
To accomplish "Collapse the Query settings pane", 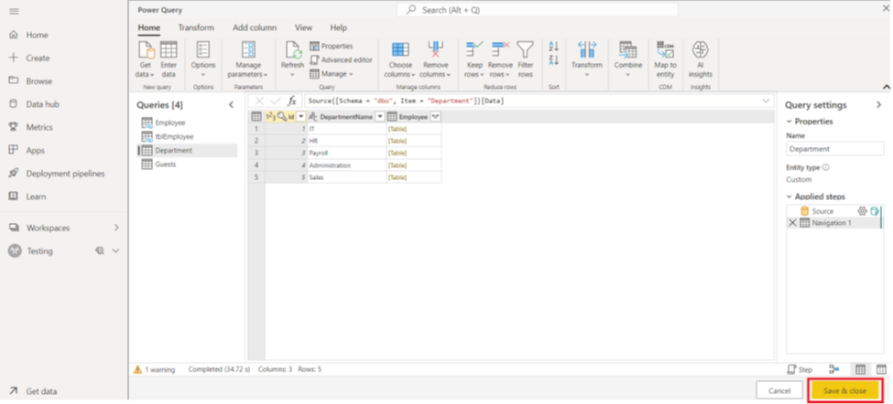I will [878, 104].
